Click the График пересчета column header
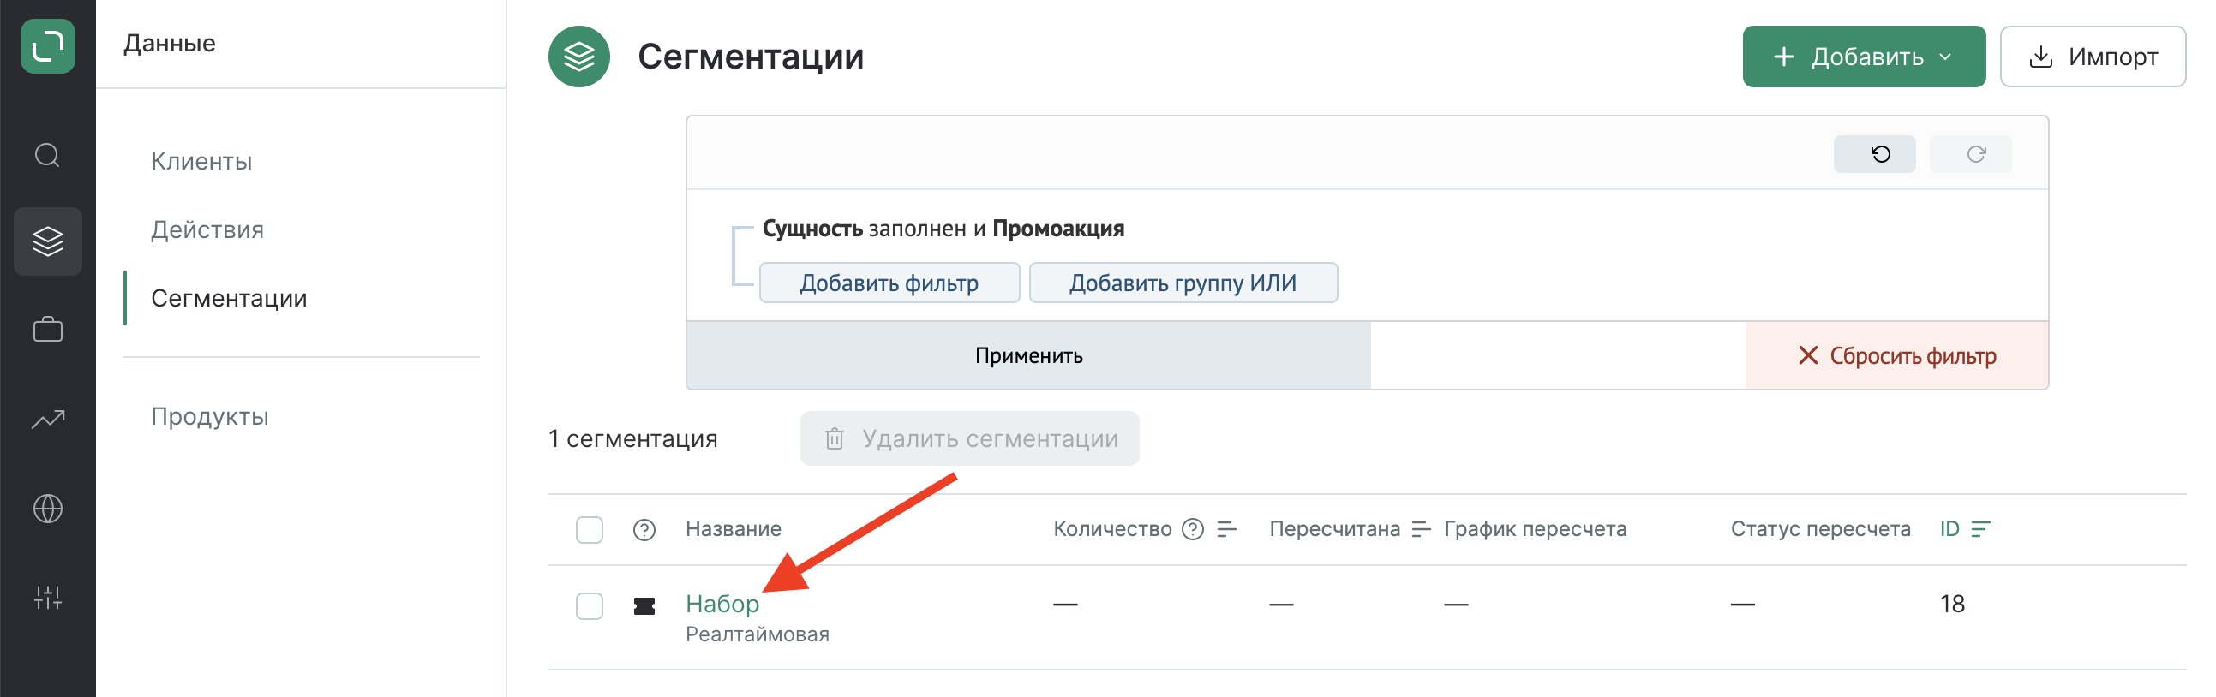Viewport: 2216px width, 697px height. coord(1535,528)
